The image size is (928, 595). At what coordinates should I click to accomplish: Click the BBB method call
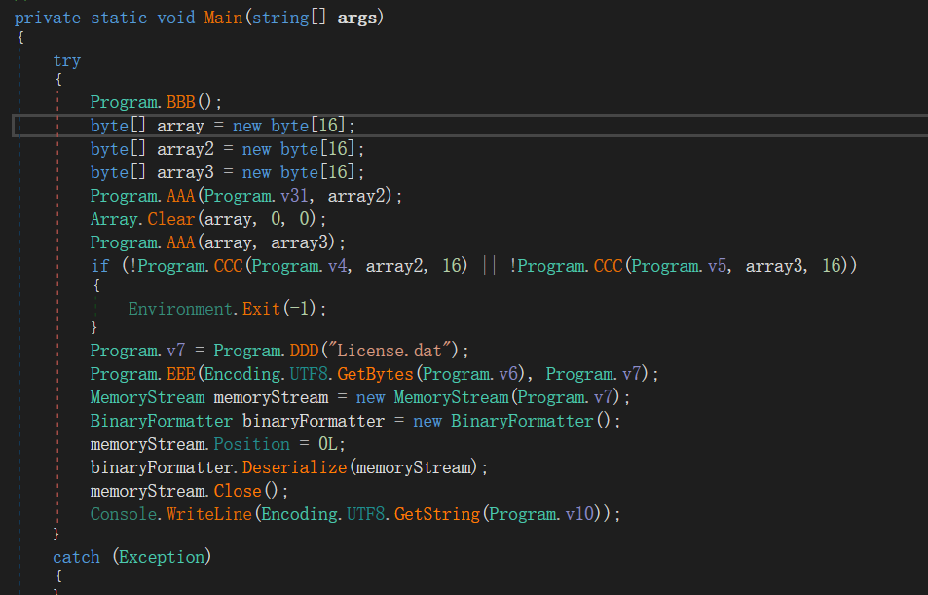[x=180, y=102]
